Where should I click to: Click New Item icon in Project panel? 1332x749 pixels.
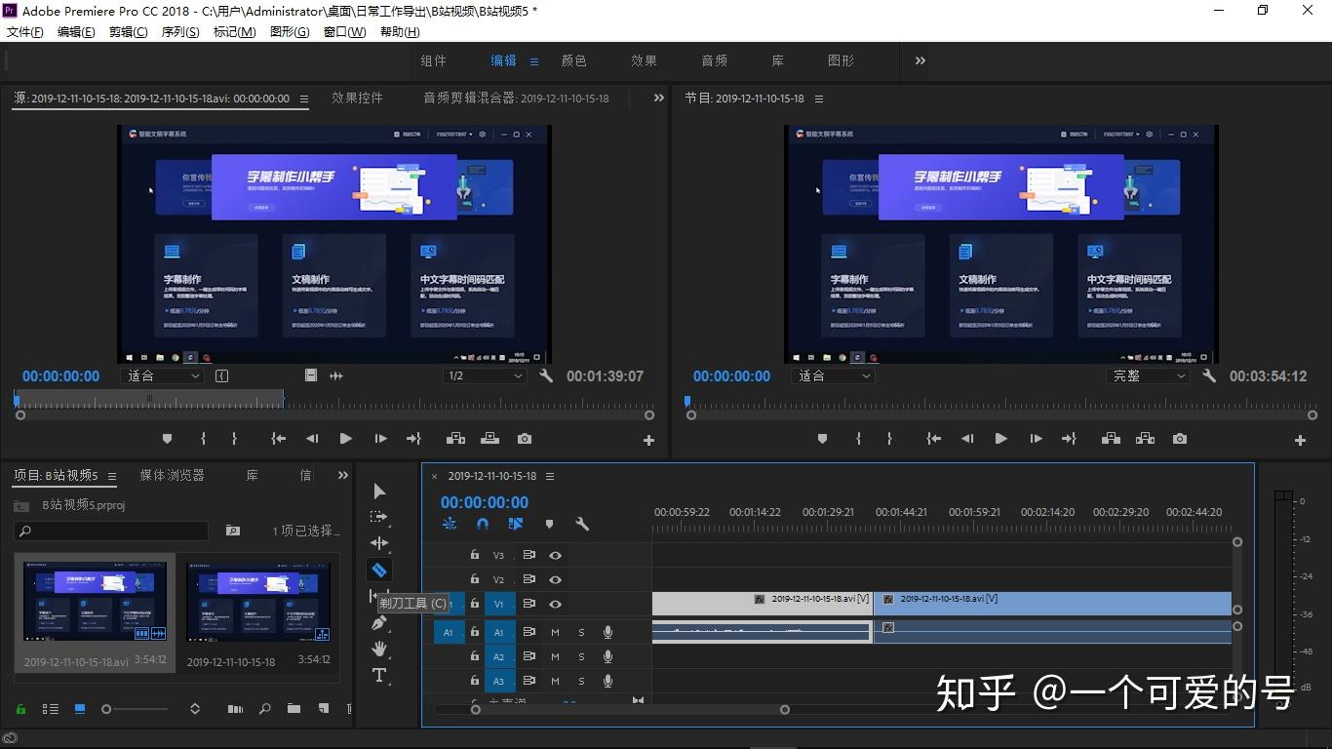pos(324,709)
